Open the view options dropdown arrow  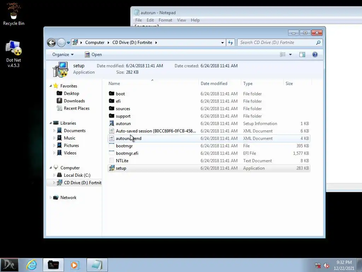point(291,55)
